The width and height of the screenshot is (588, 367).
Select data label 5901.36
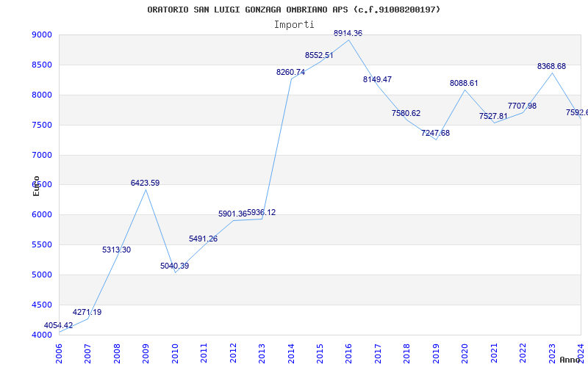point(232,214)
